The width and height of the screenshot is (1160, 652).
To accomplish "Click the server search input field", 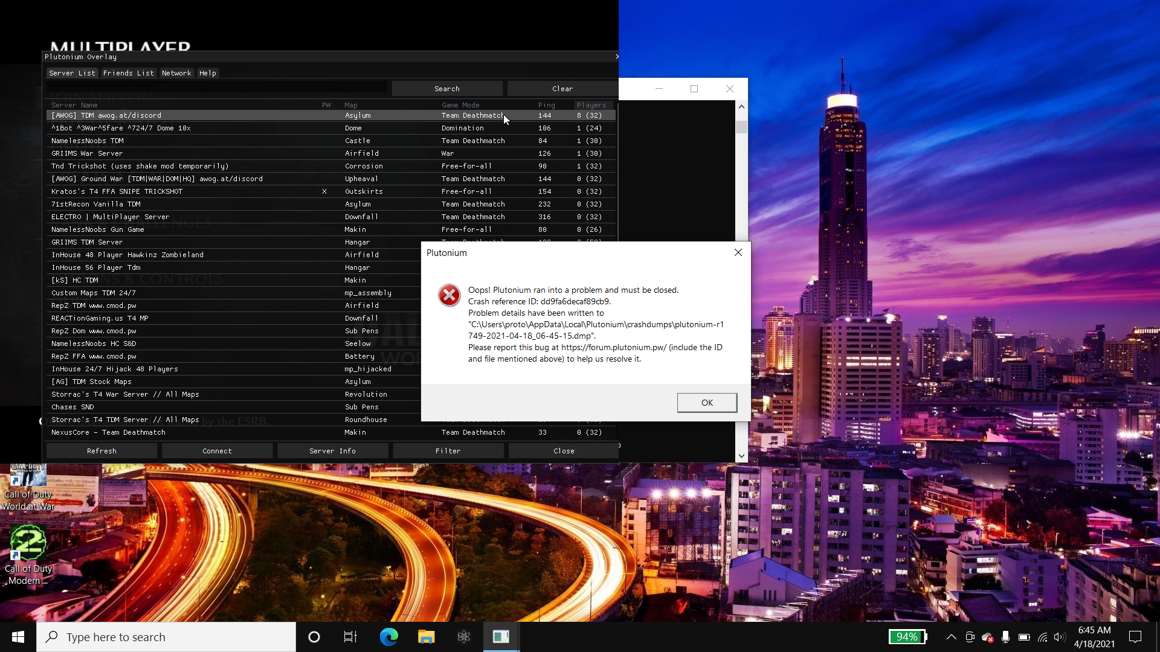I will (217, 88).
